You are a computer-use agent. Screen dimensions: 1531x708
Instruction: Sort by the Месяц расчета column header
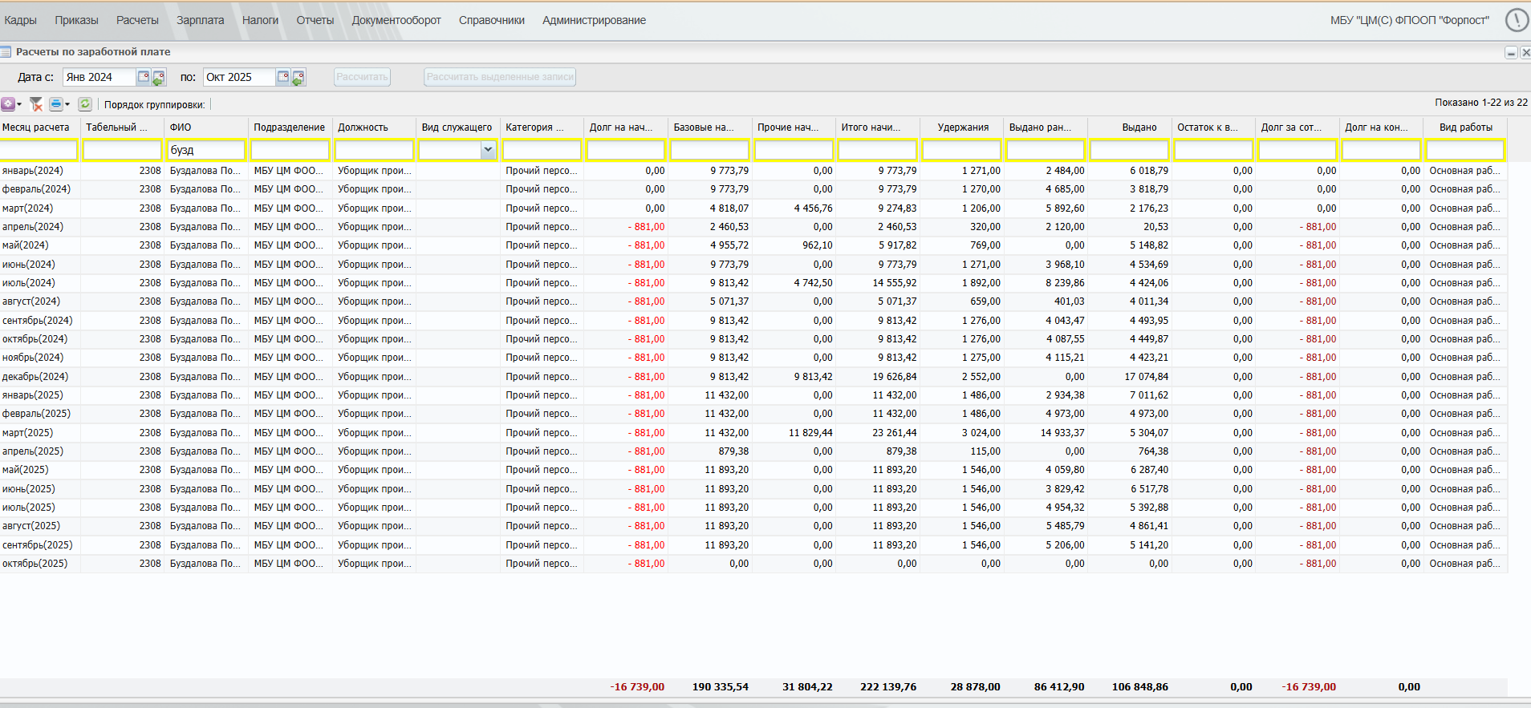36,127
